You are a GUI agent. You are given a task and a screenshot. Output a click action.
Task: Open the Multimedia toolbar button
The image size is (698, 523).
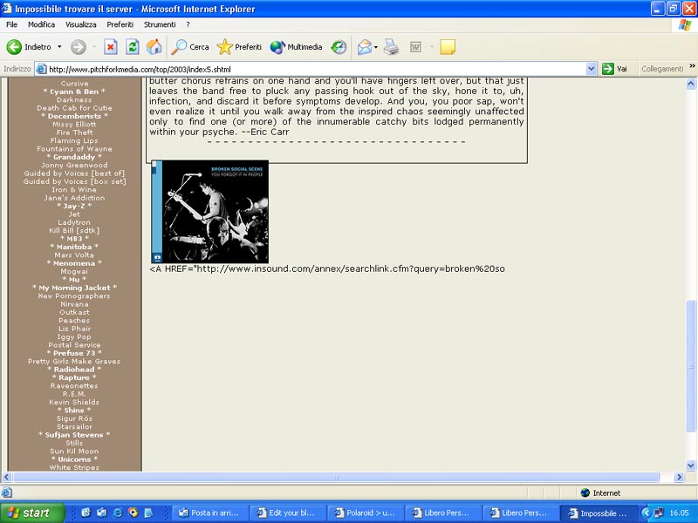coord(296,47)
